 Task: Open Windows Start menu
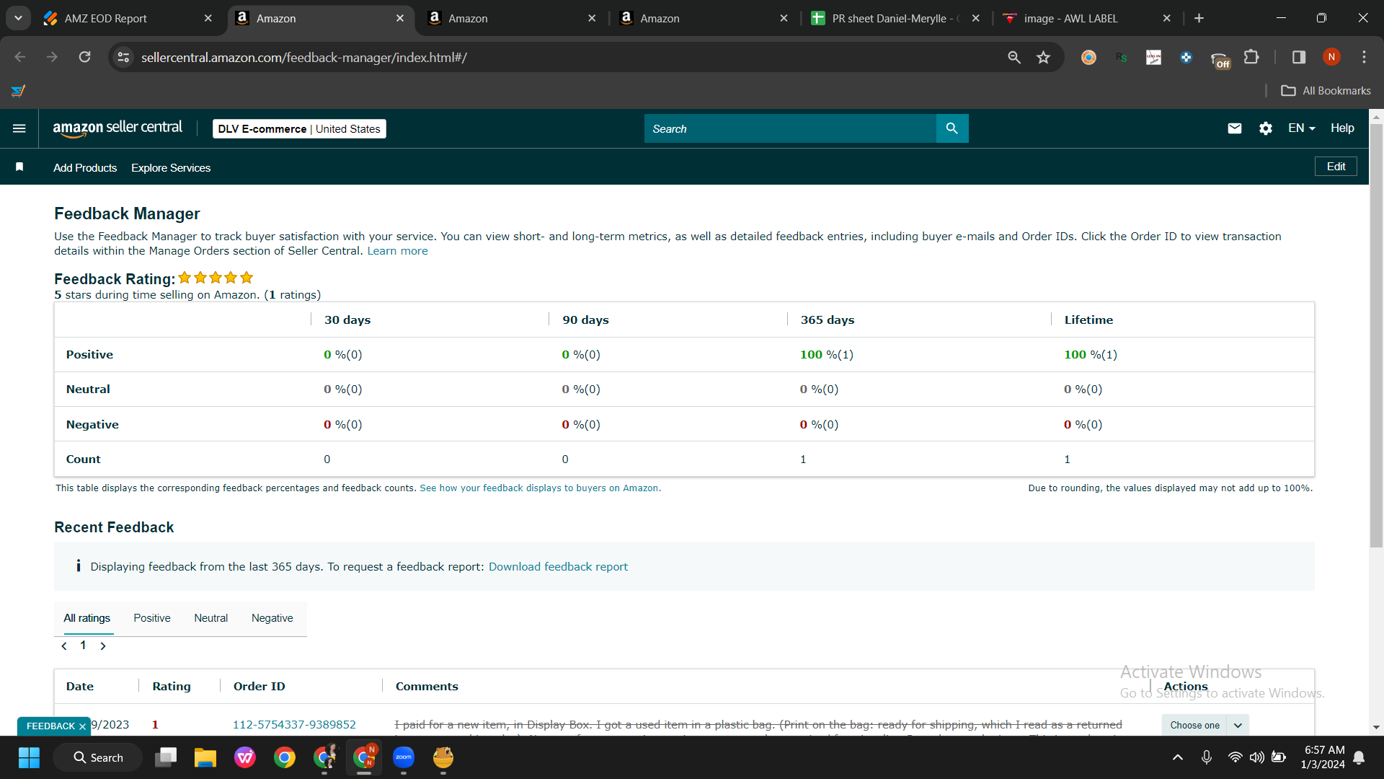29,757
